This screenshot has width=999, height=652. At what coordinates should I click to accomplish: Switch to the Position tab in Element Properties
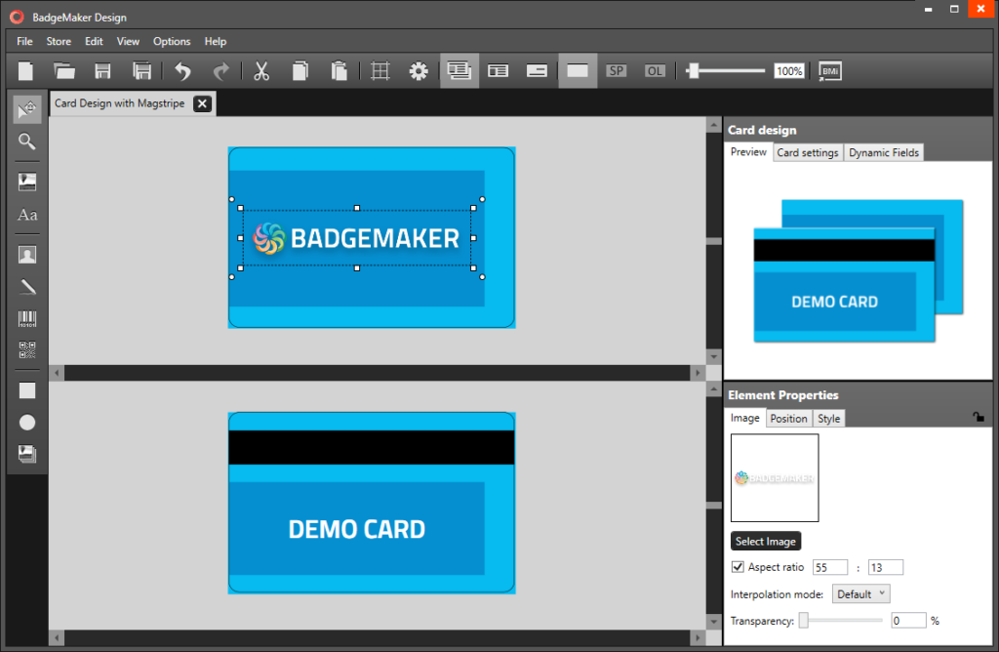788,418
